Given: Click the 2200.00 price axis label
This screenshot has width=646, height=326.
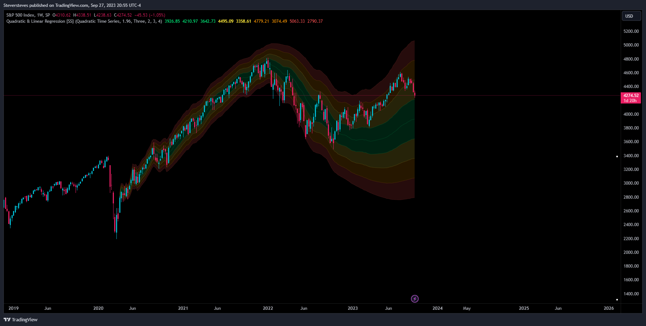Looking at the screenshot, I should pyautogui.click(x=631, y=239).
